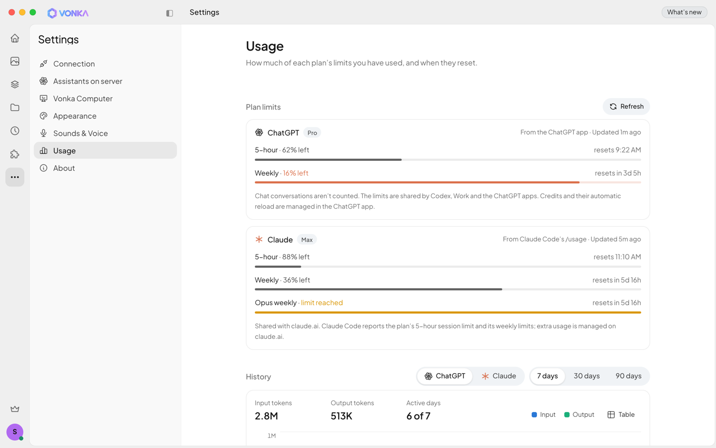Open the image gallery rail icon

[x=15, y=61]
